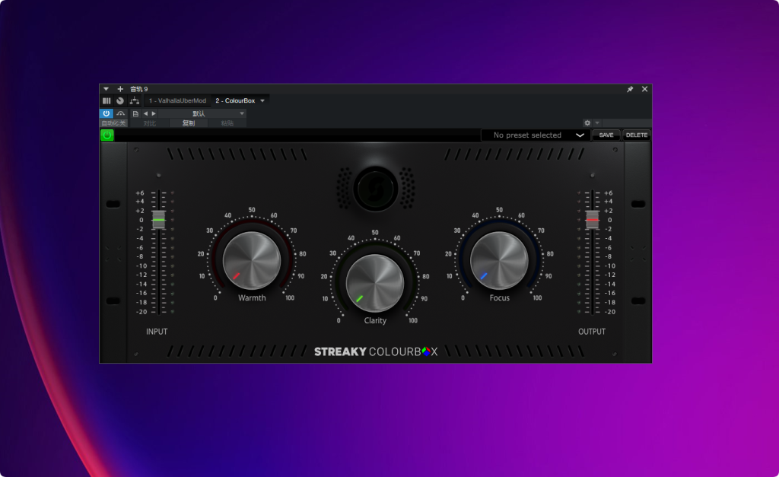Open the routing tree icon
This screenshot has height=477, width=779.
(x=134, y=100)
